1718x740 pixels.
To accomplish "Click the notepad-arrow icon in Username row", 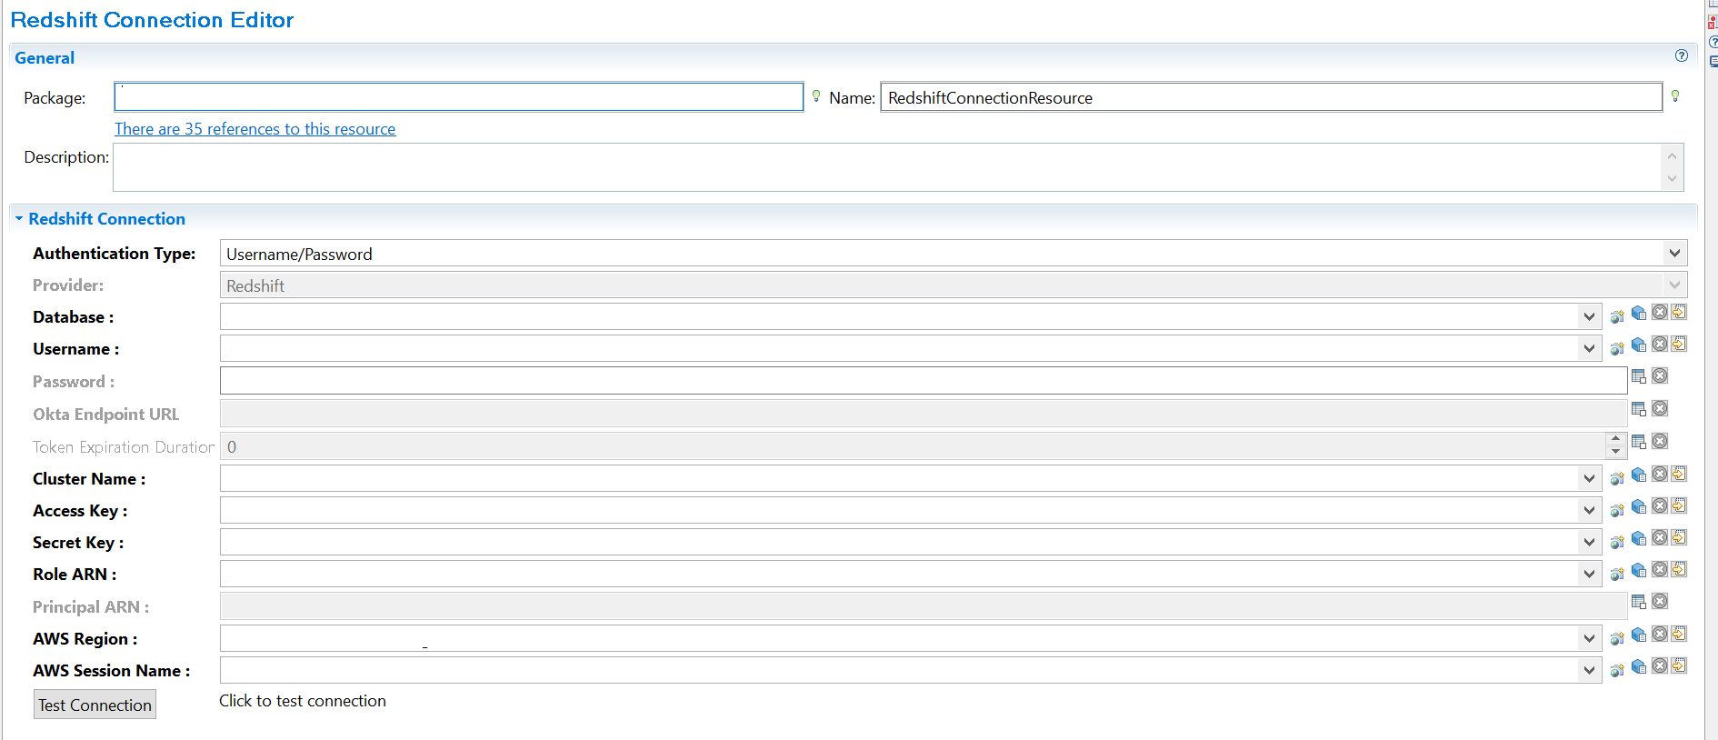I will (1679, 344).
